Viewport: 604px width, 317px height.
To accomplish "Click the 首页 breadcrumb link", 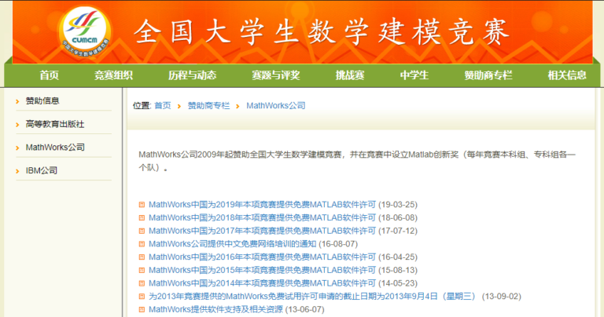I will (x=162, y=105).
